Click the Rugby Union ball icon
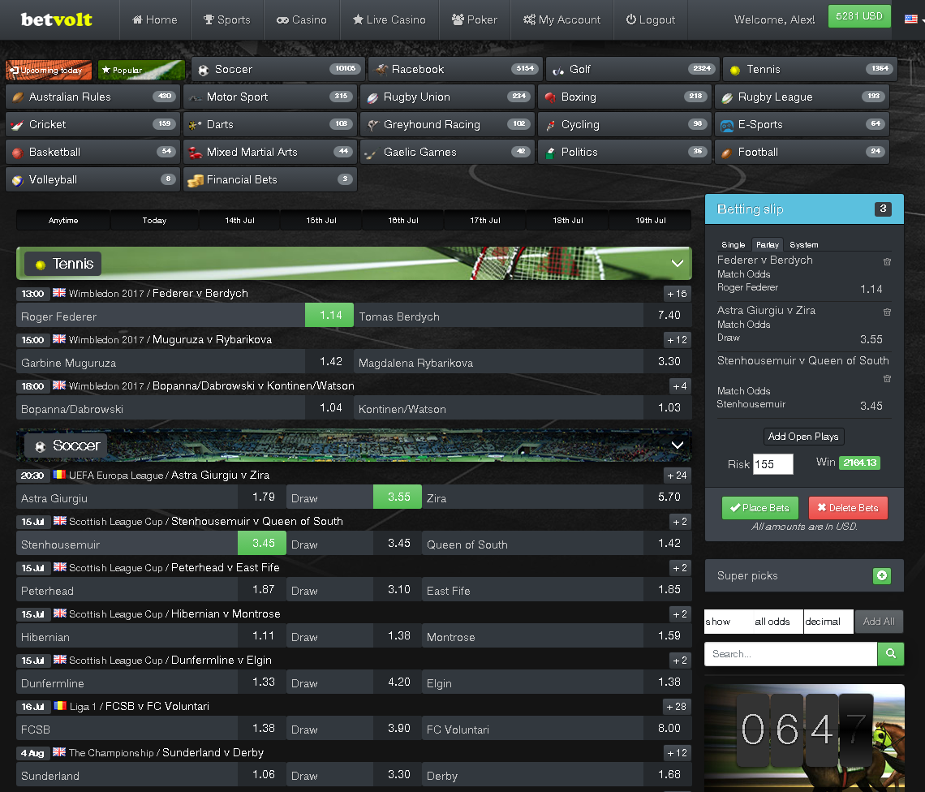925x792 pixels. coord(372,97)
